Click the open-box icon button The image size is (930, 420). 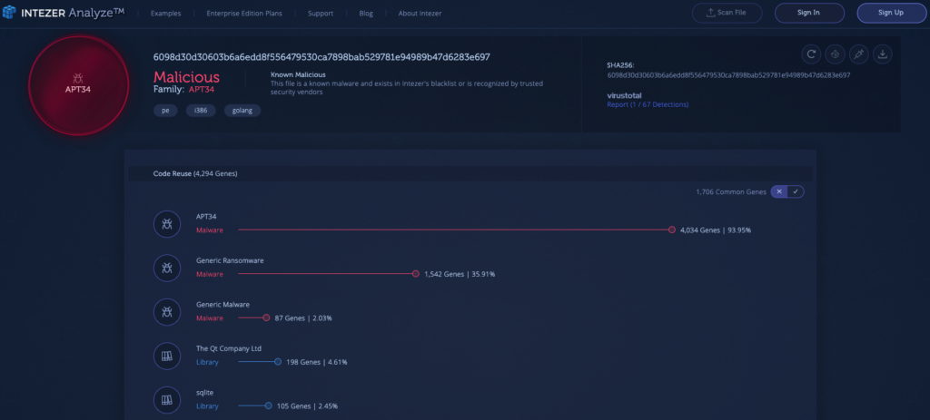tap(835, 54)
